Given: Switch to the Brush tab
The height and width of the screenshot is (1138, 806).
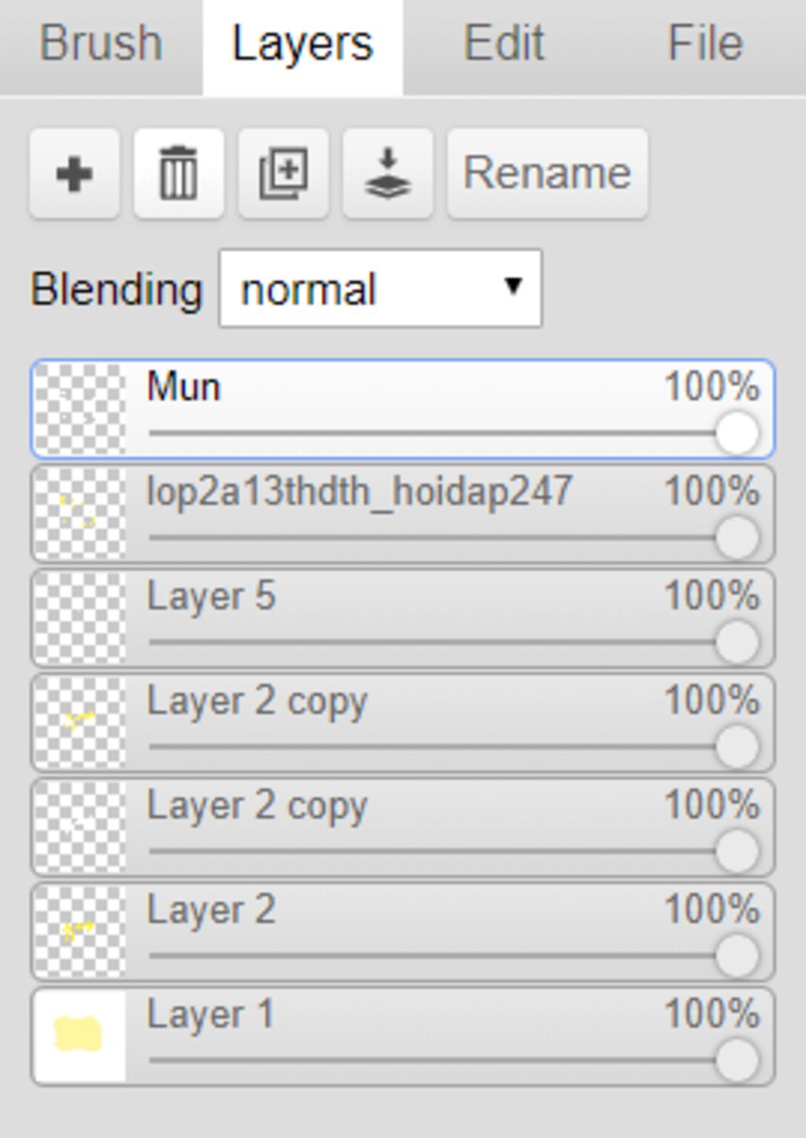Looking at the screenshot, I should click(101, 44).
